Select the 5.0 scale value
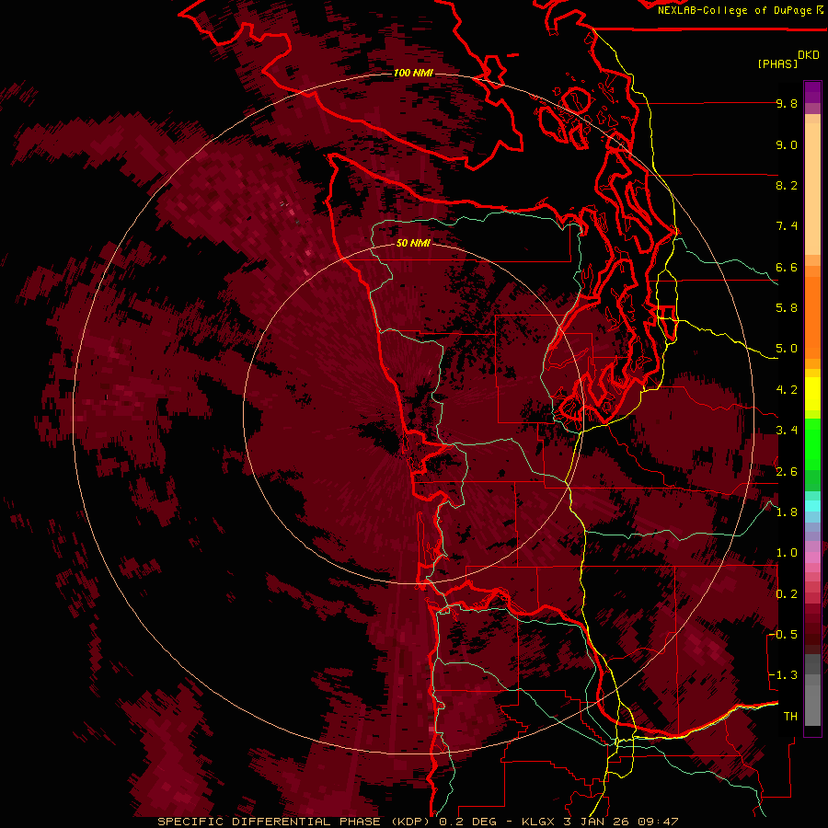The width and height of the screenshot is (828, 828). coord(787,349)
